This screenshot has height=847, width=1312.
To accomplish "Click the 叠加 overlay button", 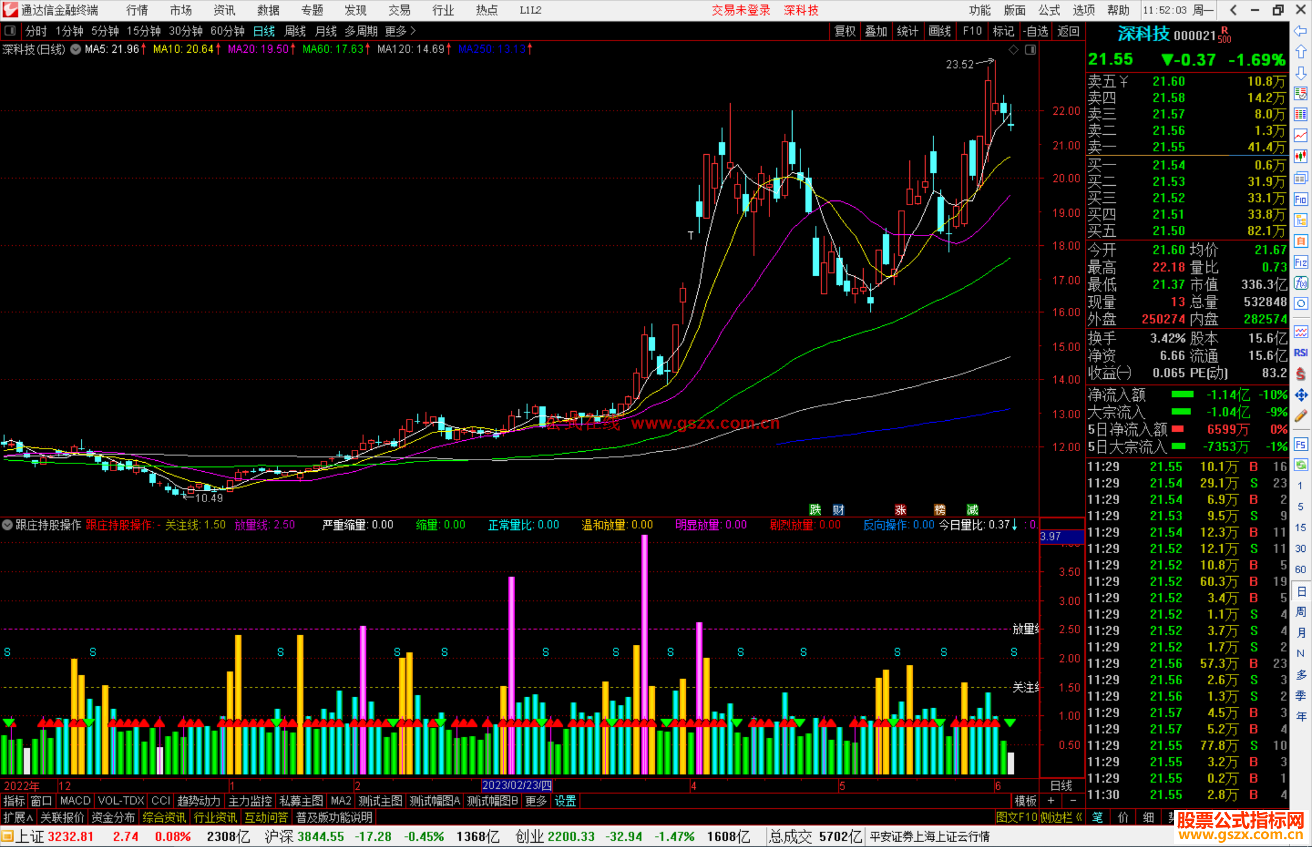I will pos(876,31).
